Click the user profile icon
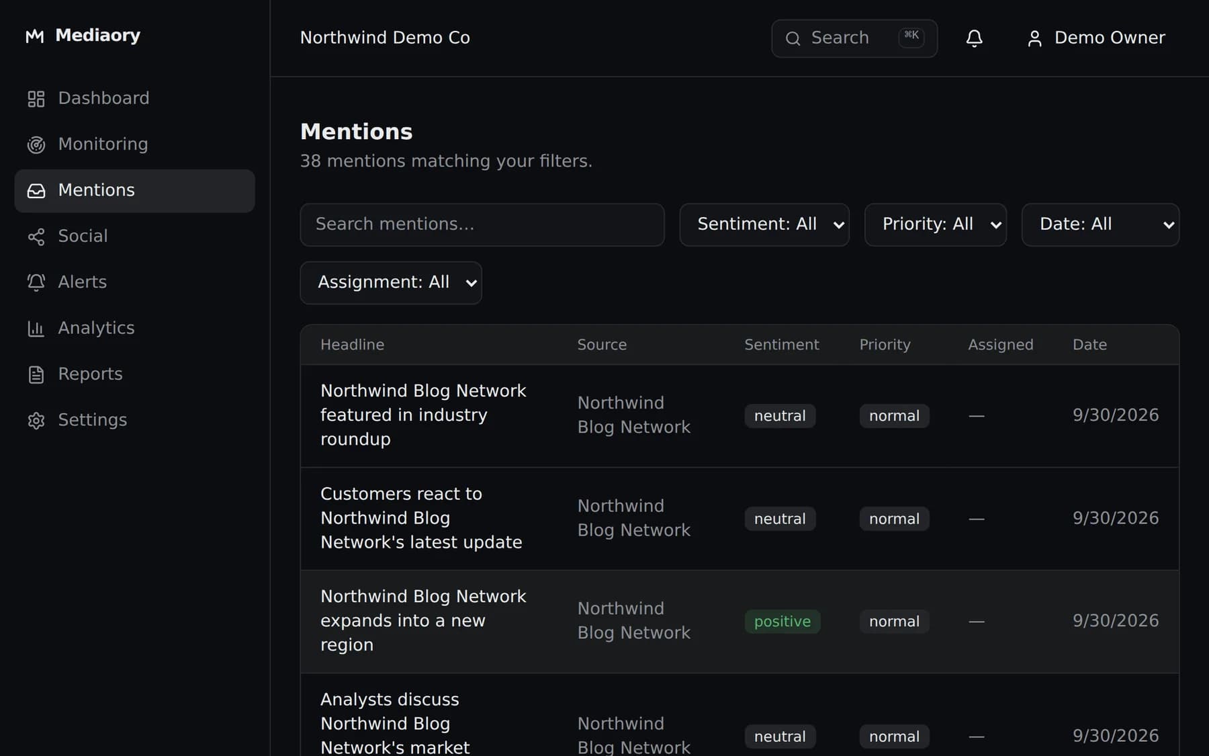 pyautogui.click(x=1034, y=38)
